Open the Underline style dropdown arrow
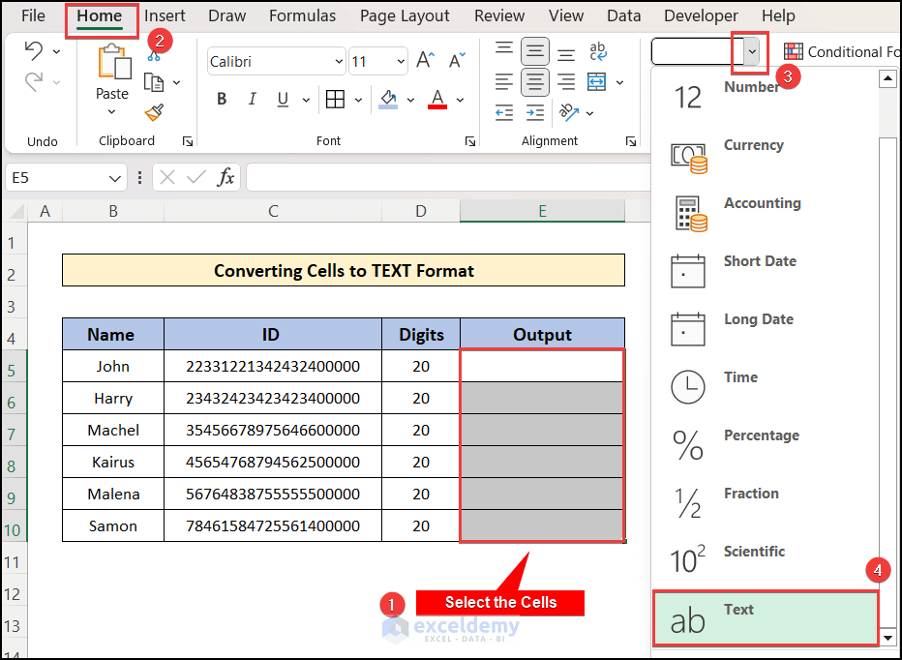 (306, 100)
